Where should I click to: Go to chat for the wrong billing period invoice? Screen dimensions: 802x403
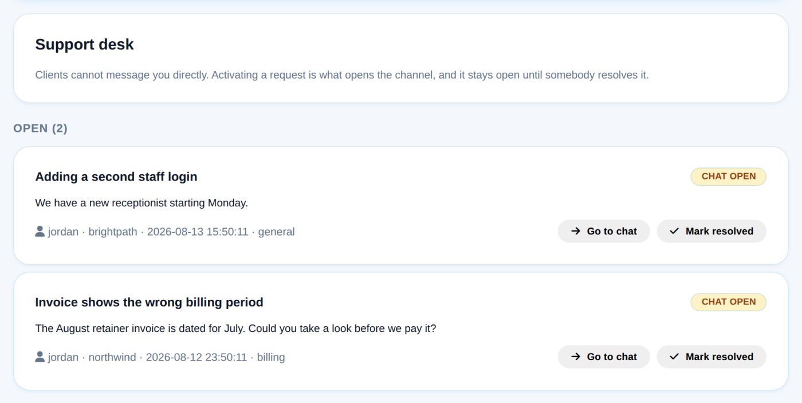604,357
